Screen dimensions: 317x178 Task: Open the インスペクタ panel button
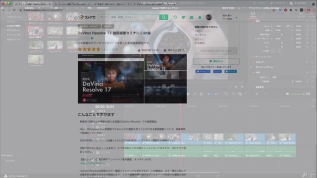[x=298, y=3]
